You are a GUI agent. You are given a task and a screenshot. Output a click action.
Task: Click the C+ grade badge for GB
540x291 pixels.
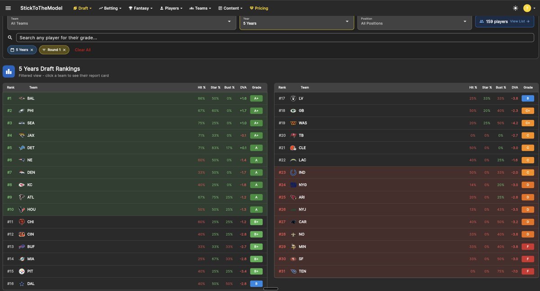point(528,110)
